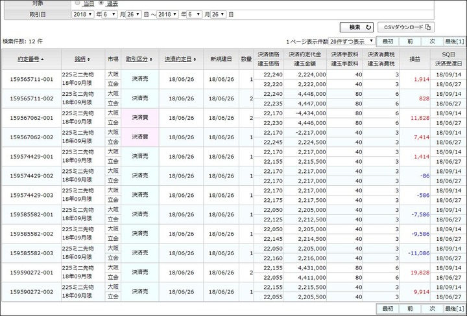The image size is (467, 316).
Task: Click settlement amount 4,431,000
Action: [312, 268]
